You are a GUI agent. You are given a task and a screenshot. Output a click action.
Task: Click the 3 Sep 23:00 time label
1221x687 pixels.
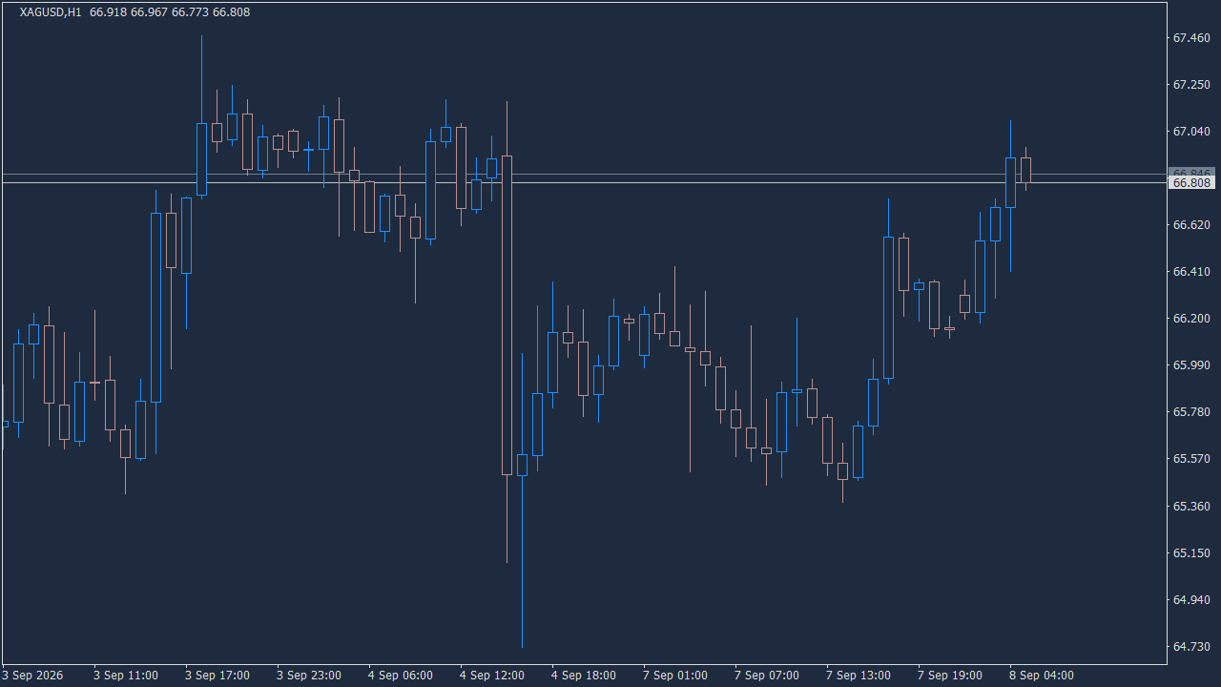click(309, 676)
